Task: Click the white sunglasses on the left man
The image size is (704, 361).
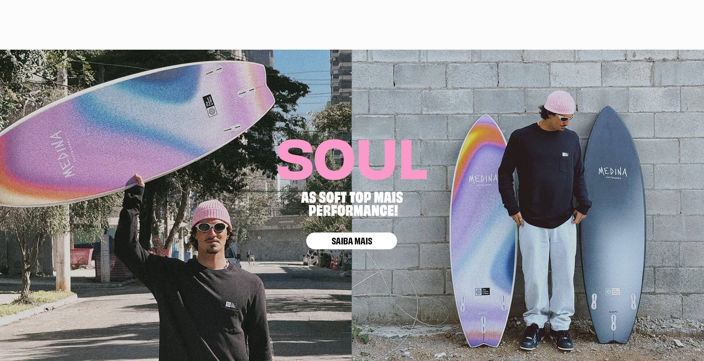Action: 212,227
